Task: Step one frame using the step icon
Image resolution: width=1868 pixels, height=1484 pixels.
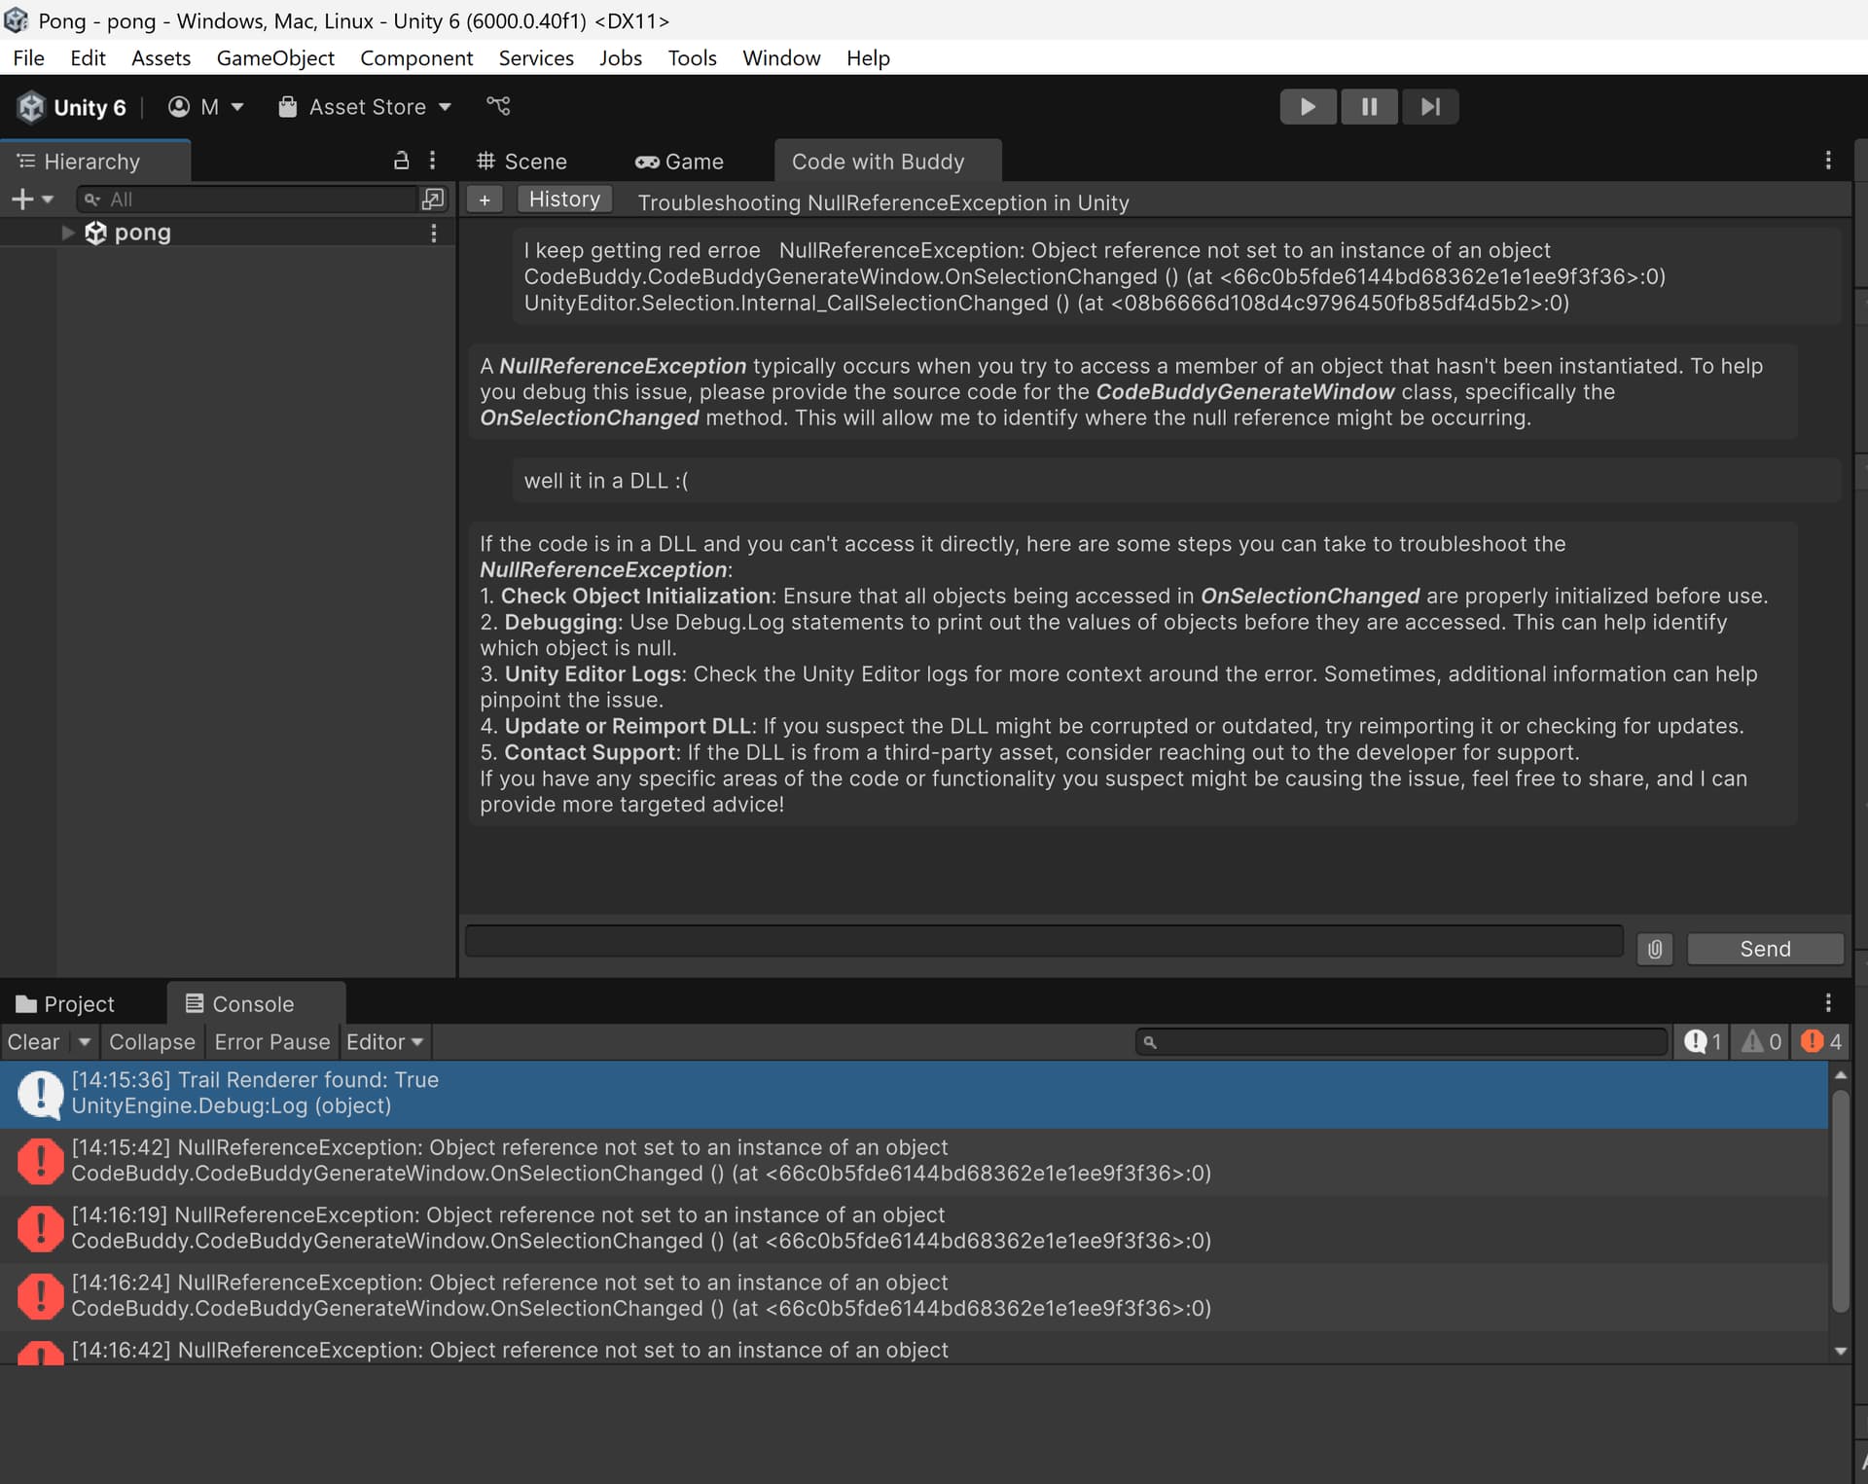Action: coord(1428,106)
